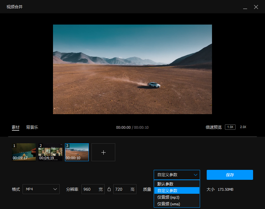Viewport: 265px width, 209px height.
Task: Switch preview speed to 2.0X
Action: pos(243,127)
